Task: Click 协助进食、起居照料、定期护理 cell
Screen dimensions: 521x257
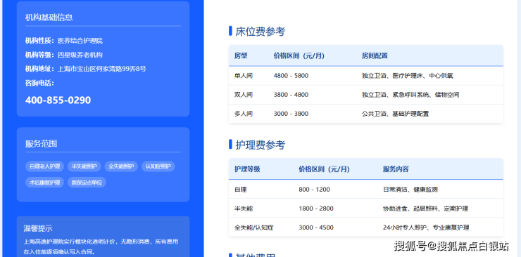Action: (x=426, y=209)
